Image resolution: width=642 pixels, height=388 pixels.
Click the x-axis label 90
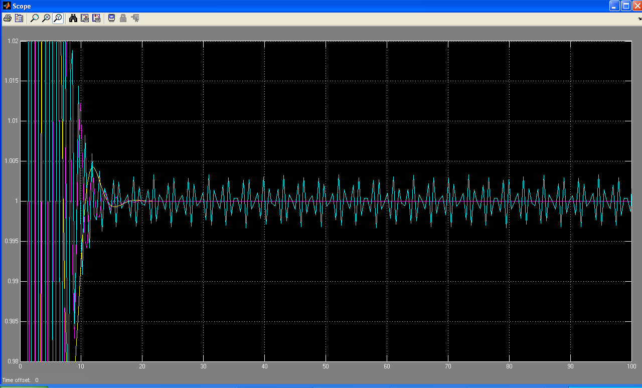click(570, 367)
